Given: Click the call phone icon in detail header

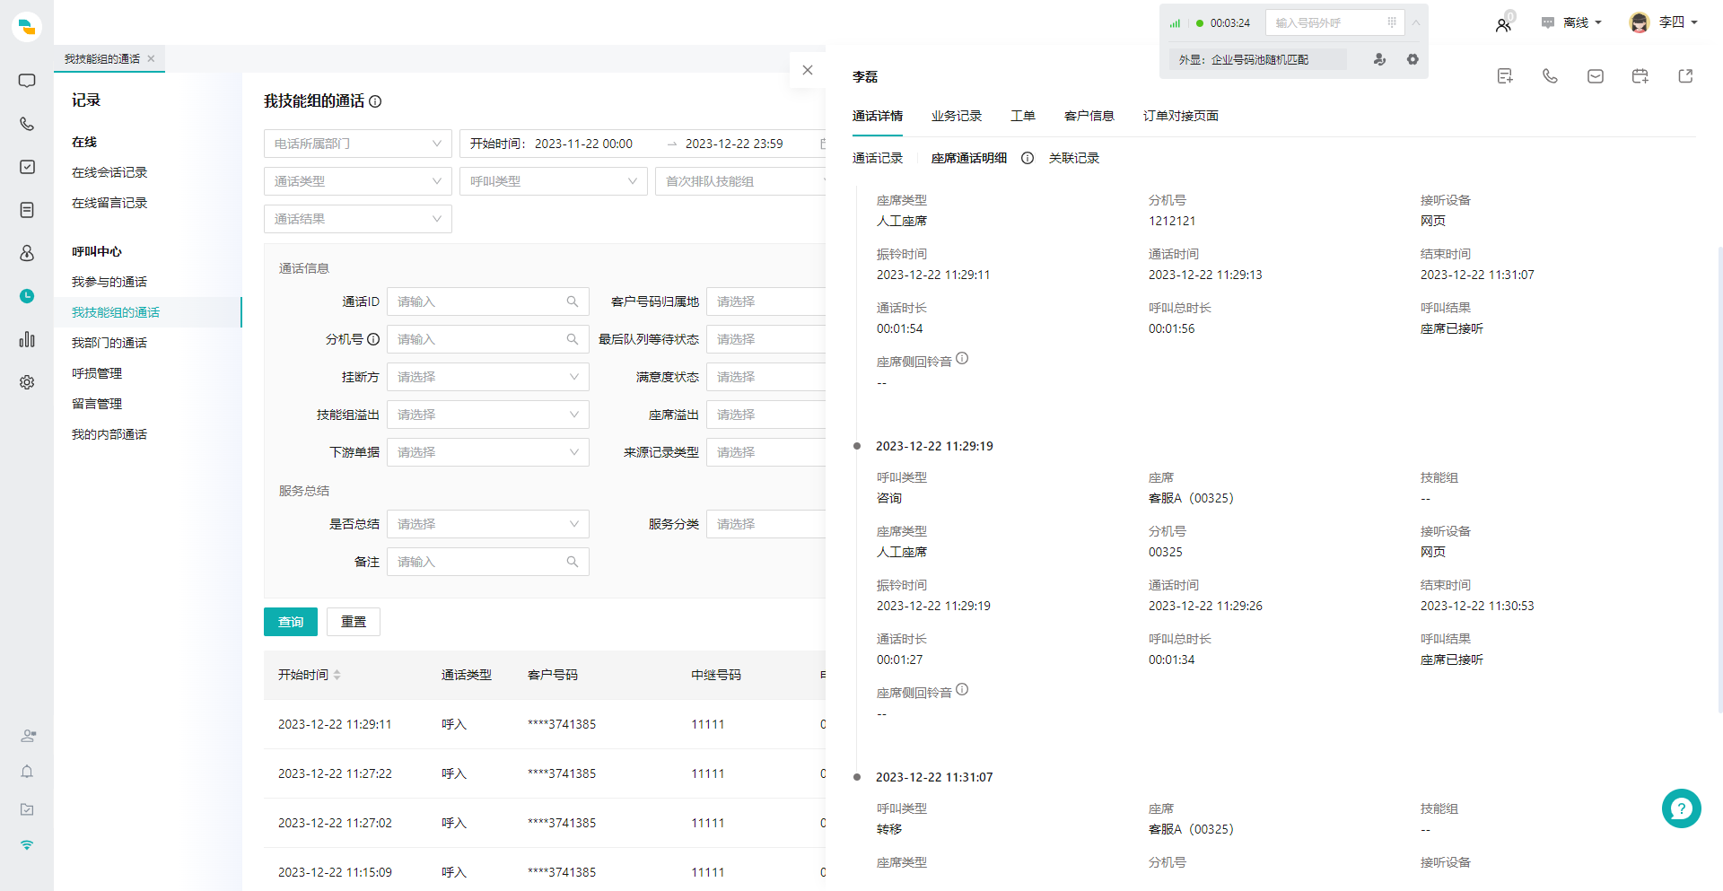Looking at the screenshot, I should (1550, 76).
